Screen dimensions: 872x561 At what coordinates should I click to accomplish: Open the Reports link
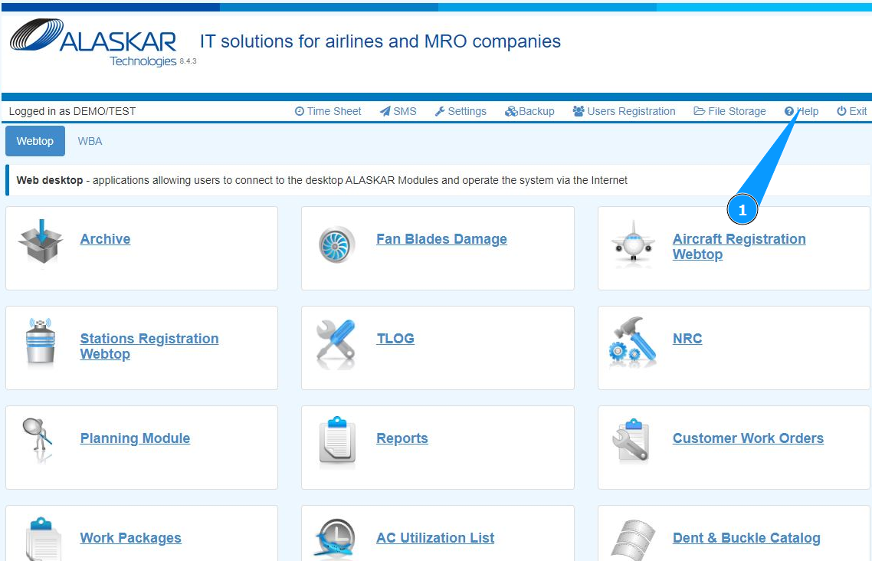tap(402, 438)
